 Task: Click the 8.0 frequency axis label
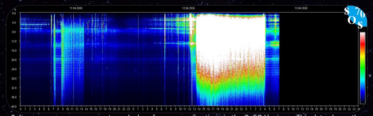click(x=14, y=32)
